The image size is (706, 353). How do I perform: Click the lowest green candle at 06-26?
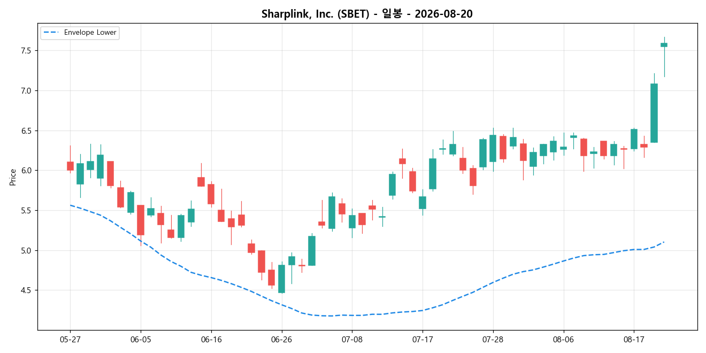click(x=281, y=279)
